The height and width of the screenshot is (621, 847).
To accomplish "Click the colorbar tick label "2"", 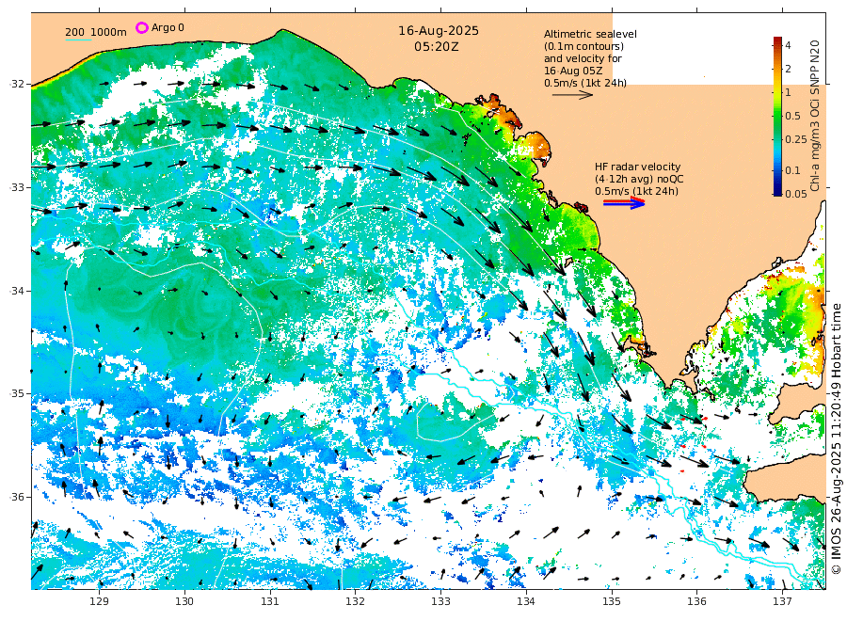I will (x=788, y=69).
